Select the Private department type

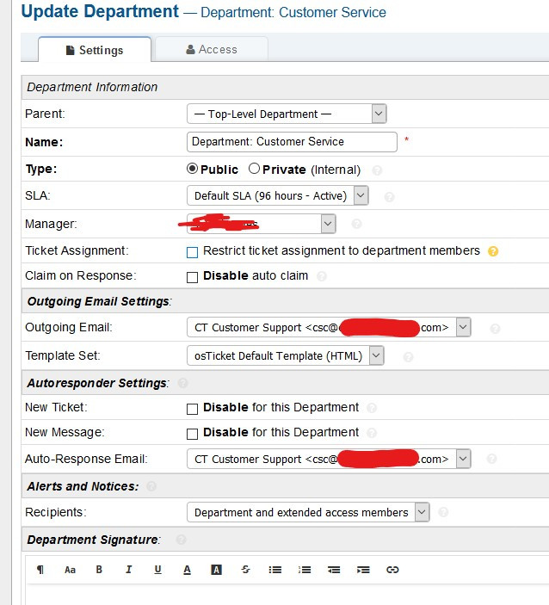click(255, 170)
